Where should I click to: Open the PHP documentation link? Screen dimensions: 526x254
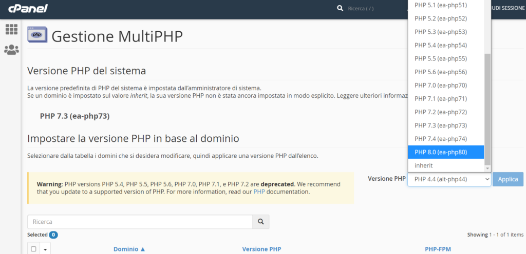click(259, 192)
